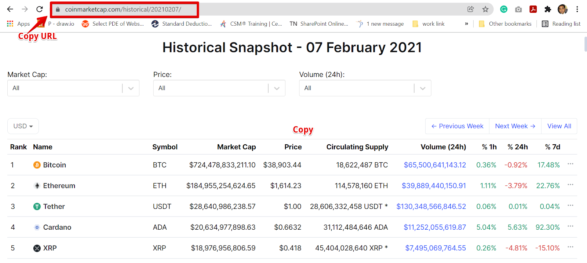Click the View All button

[x=559, y=126]
